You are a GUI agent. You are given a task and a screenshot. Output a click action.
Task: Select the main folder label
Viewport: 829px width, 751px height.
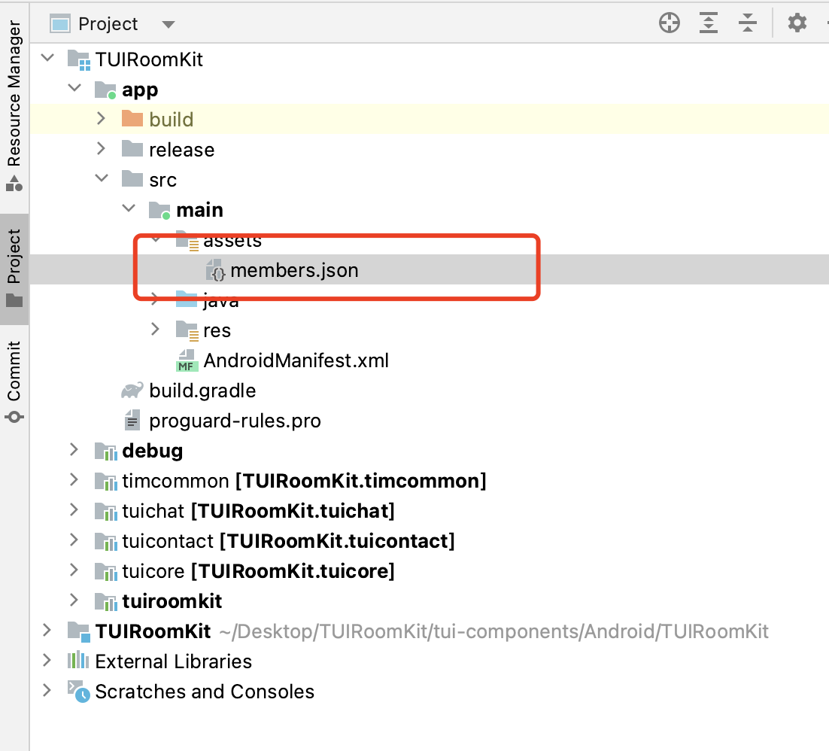[x=199, y=210]
